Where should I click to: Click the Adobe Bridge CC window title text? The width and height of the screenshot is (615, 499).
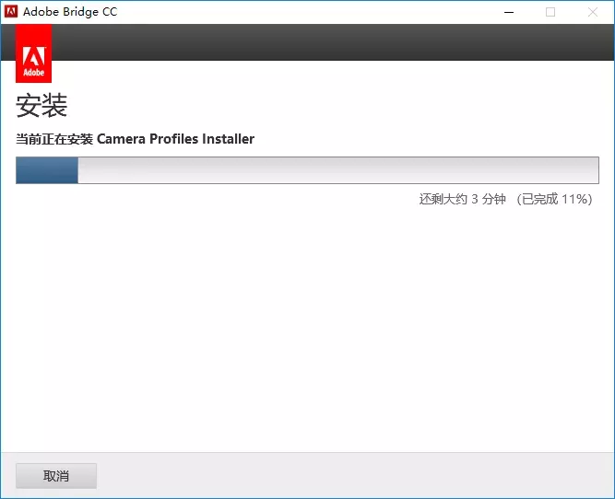coord(71,12)
